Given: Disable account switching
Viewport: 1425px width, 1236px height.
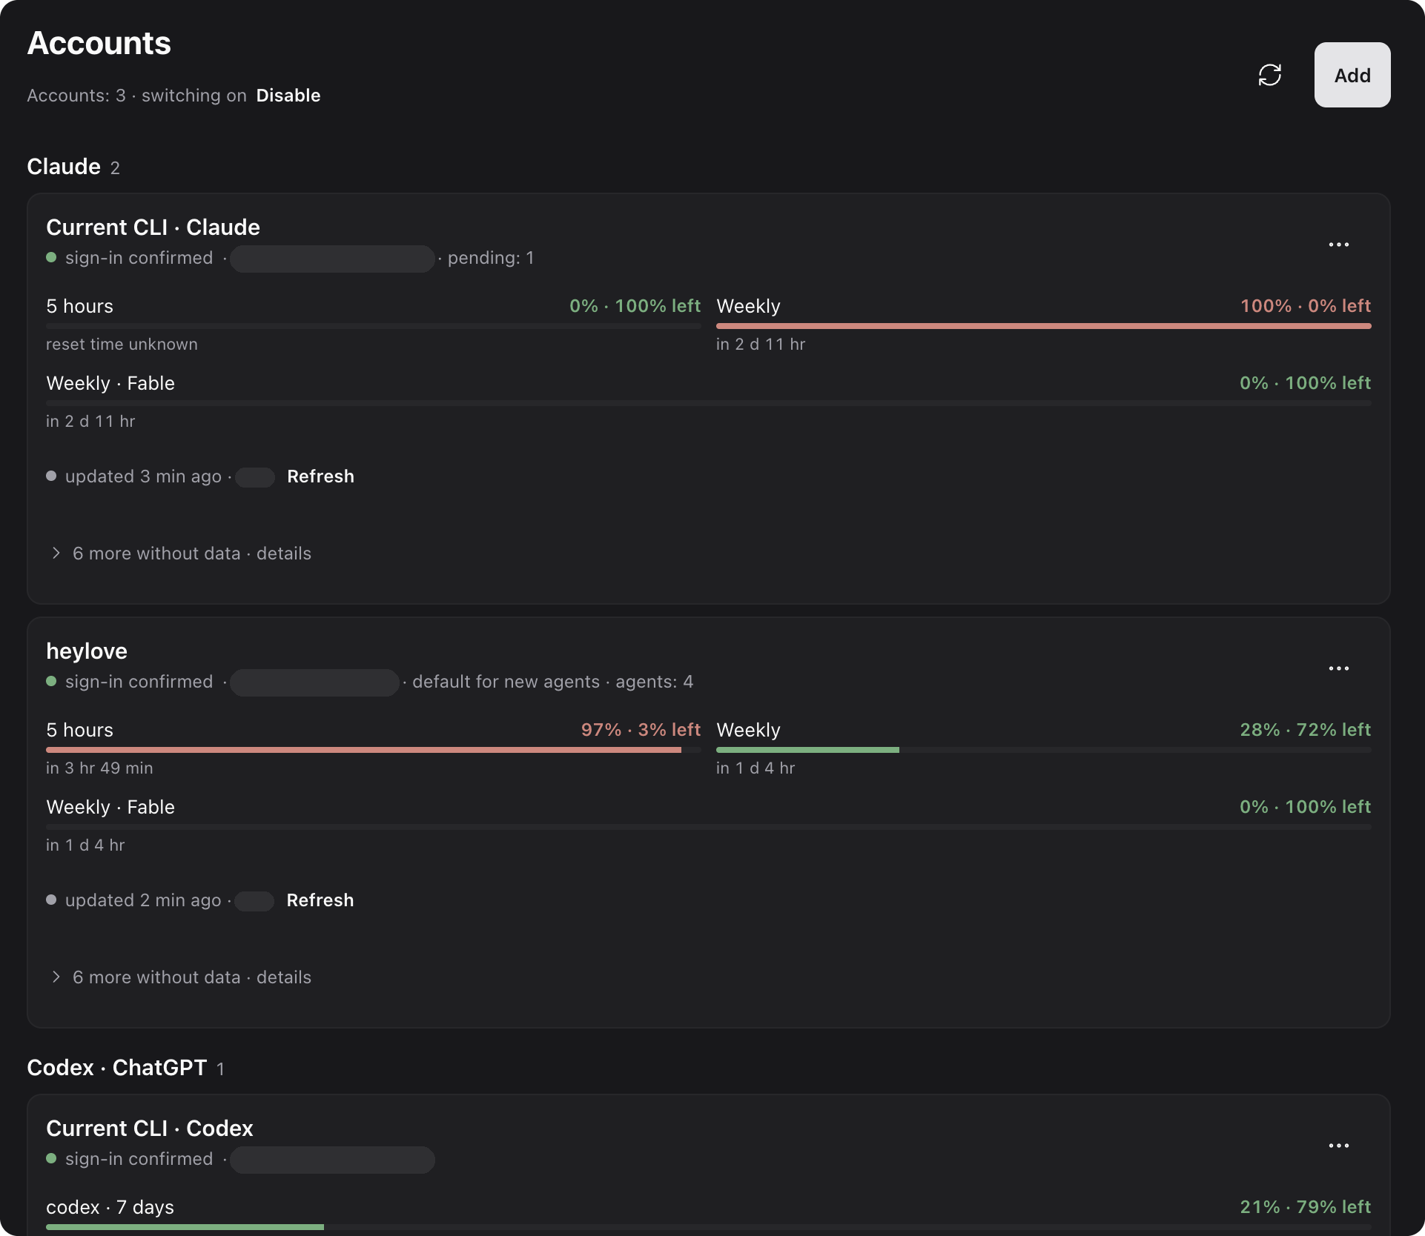Looking at the screenshot, I should [288, 96].
